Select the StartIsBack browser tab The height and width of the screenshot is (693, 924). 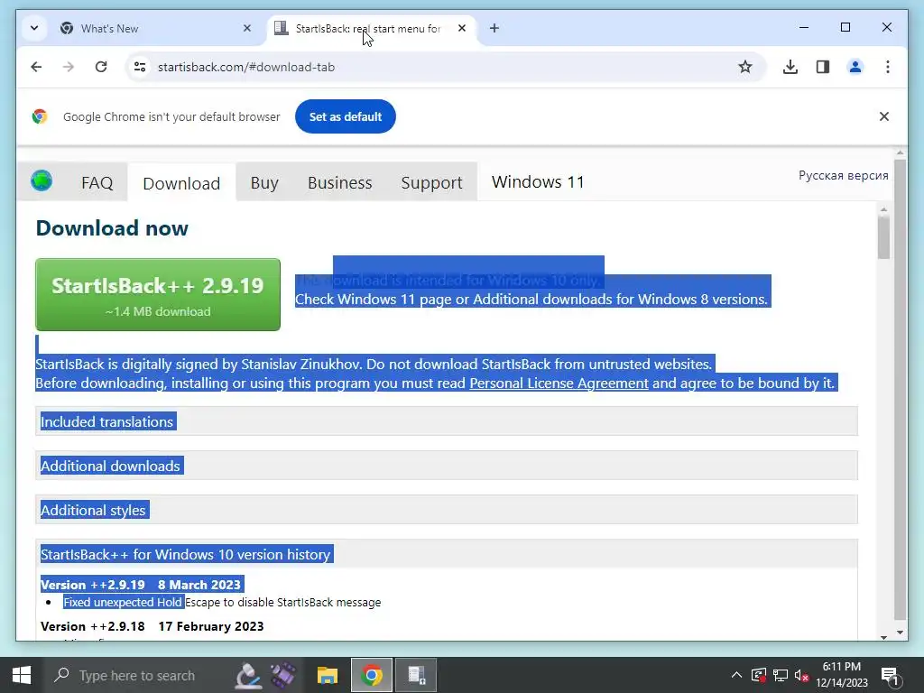(x=371, y=28)
